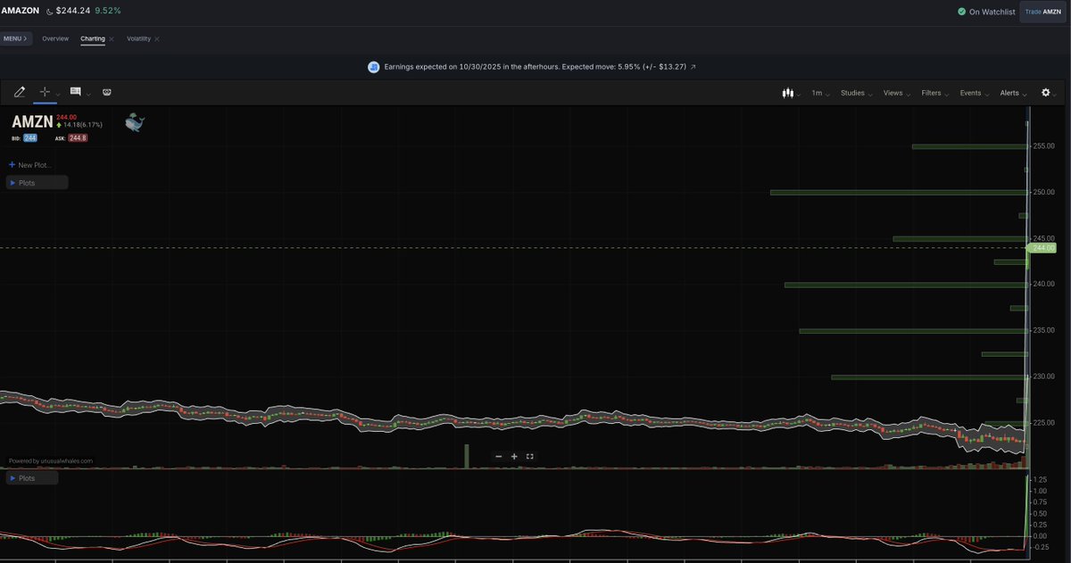Open candlestick chart type selector
1071x563 pixels.
[x=788, y=93]
